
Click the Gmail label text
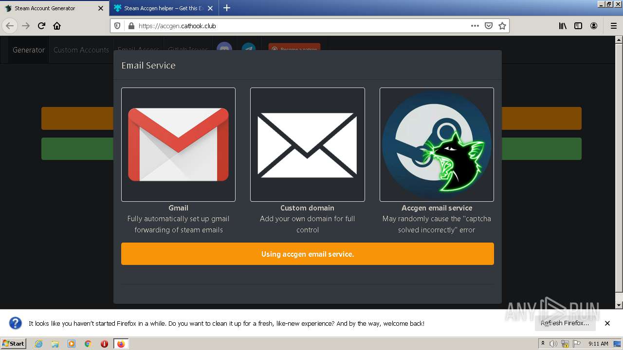pyautogui.click(x=178, y=208)
